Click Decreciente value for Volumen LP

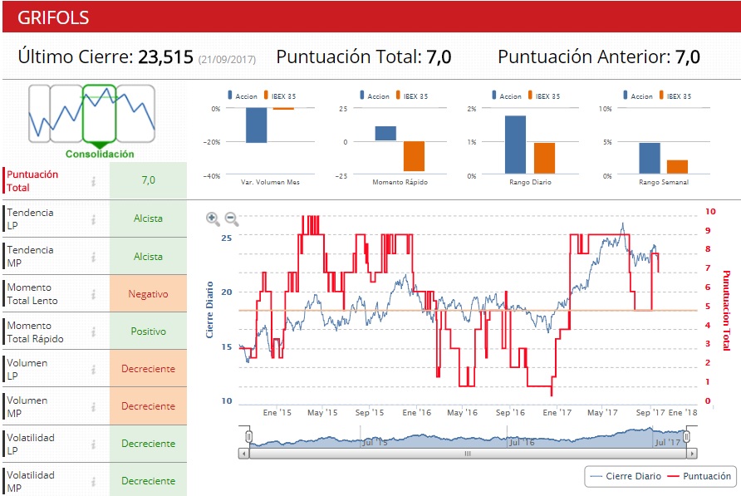(148, 369)
